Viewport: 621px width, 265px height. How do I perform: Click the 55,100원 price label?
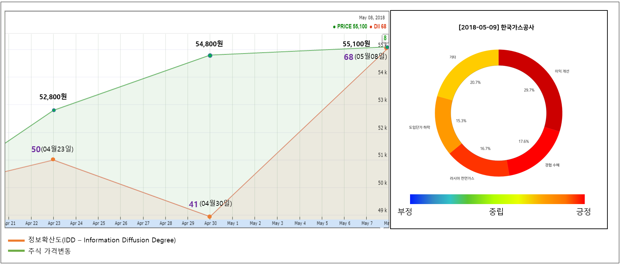click(356, 44)
